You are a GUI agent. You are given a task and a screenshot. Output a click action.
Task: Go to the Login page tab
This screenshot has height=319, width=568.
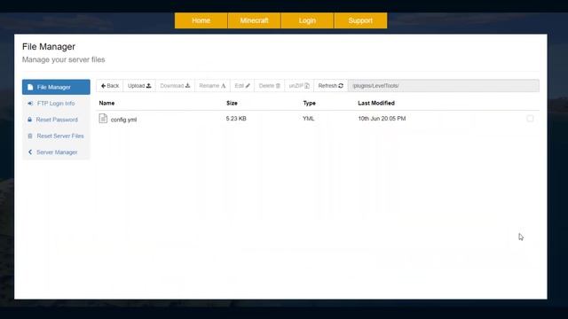pos(307,20)
